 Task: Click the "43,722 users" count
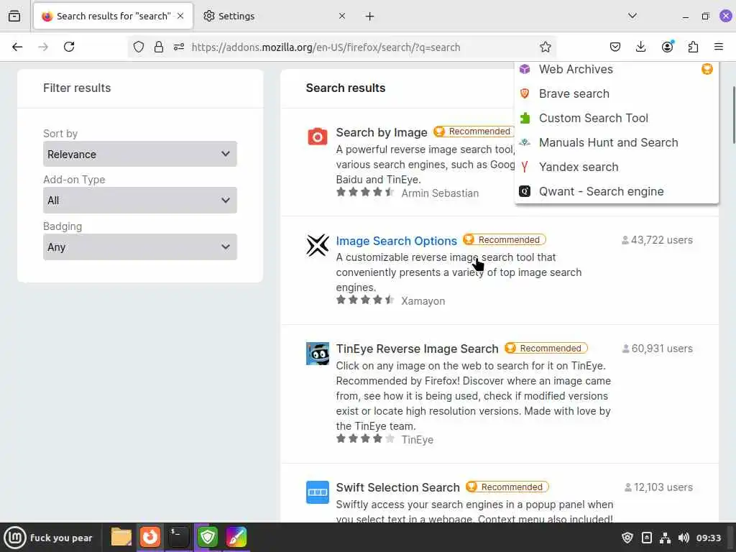[657, 240]
